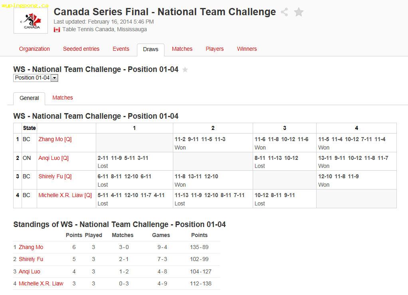408x295 pixels.
Task: Open the Position 01-04 dropdown
Action: pyautogui.click(x=36, y=78)
